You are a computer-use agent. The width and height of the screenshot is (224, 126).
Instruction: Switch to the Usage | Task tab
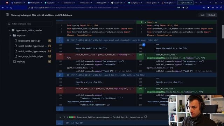(51, 3)
